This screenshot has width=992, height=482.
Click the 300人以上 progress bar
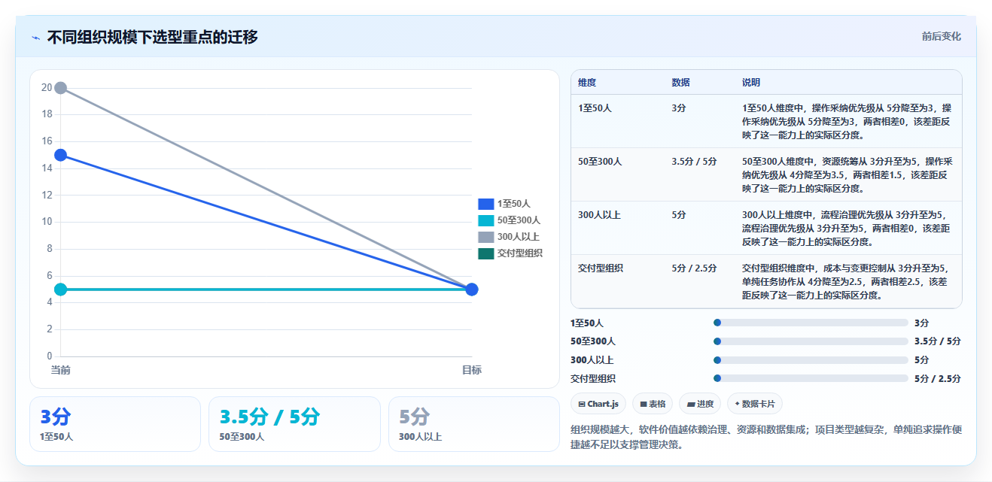(x=811, y=360)
